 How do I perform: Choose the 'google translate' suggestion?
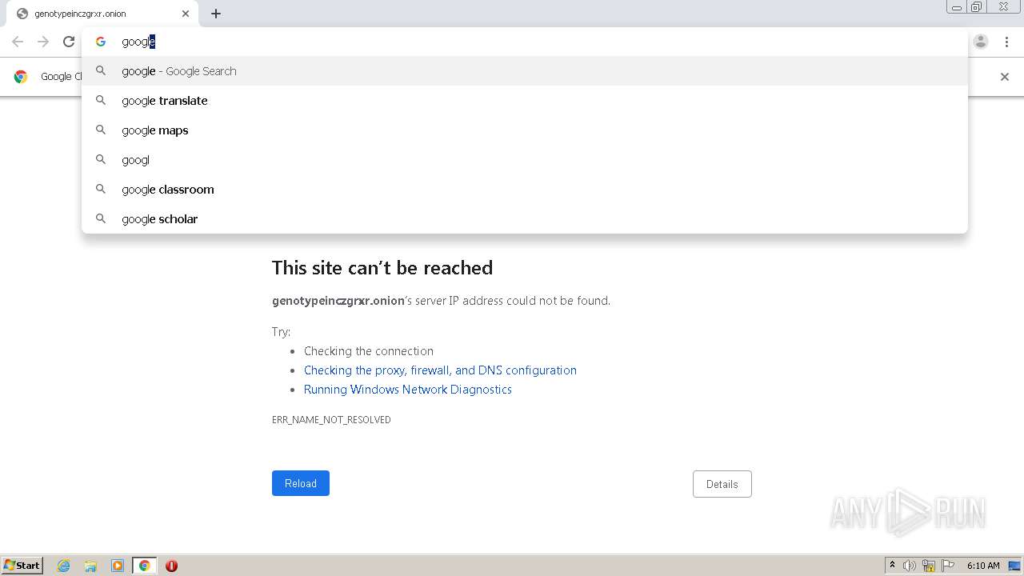pyautogui.click(x=525, y=101)
